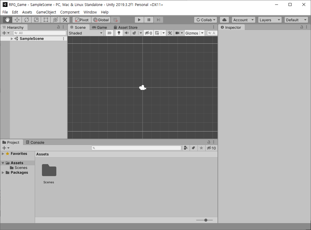
Task: Select the Hand tool
Action: [7, 20]
